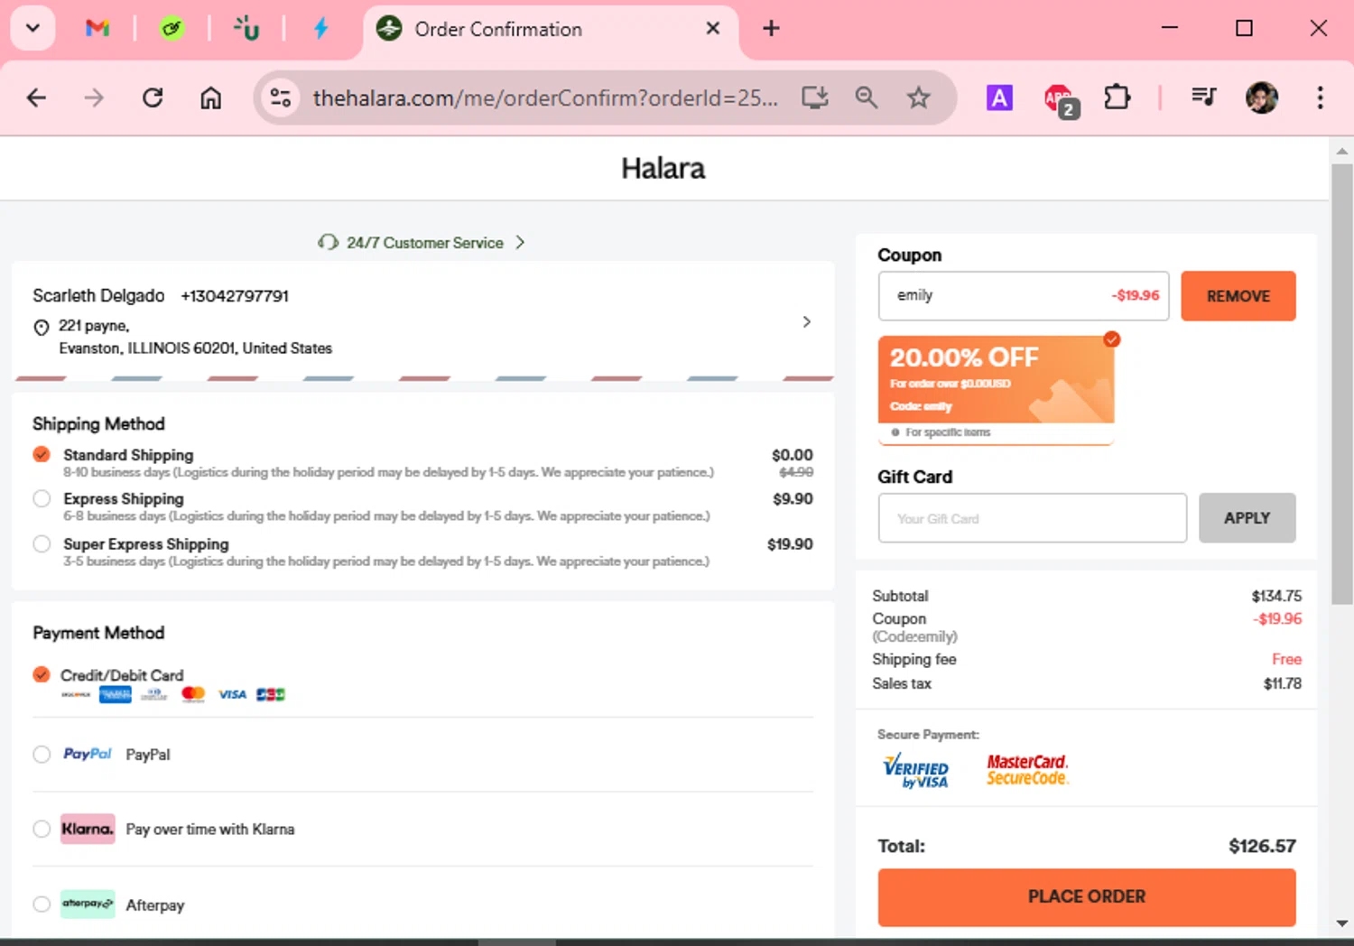Click the headset customer service icon

[328, 243]
